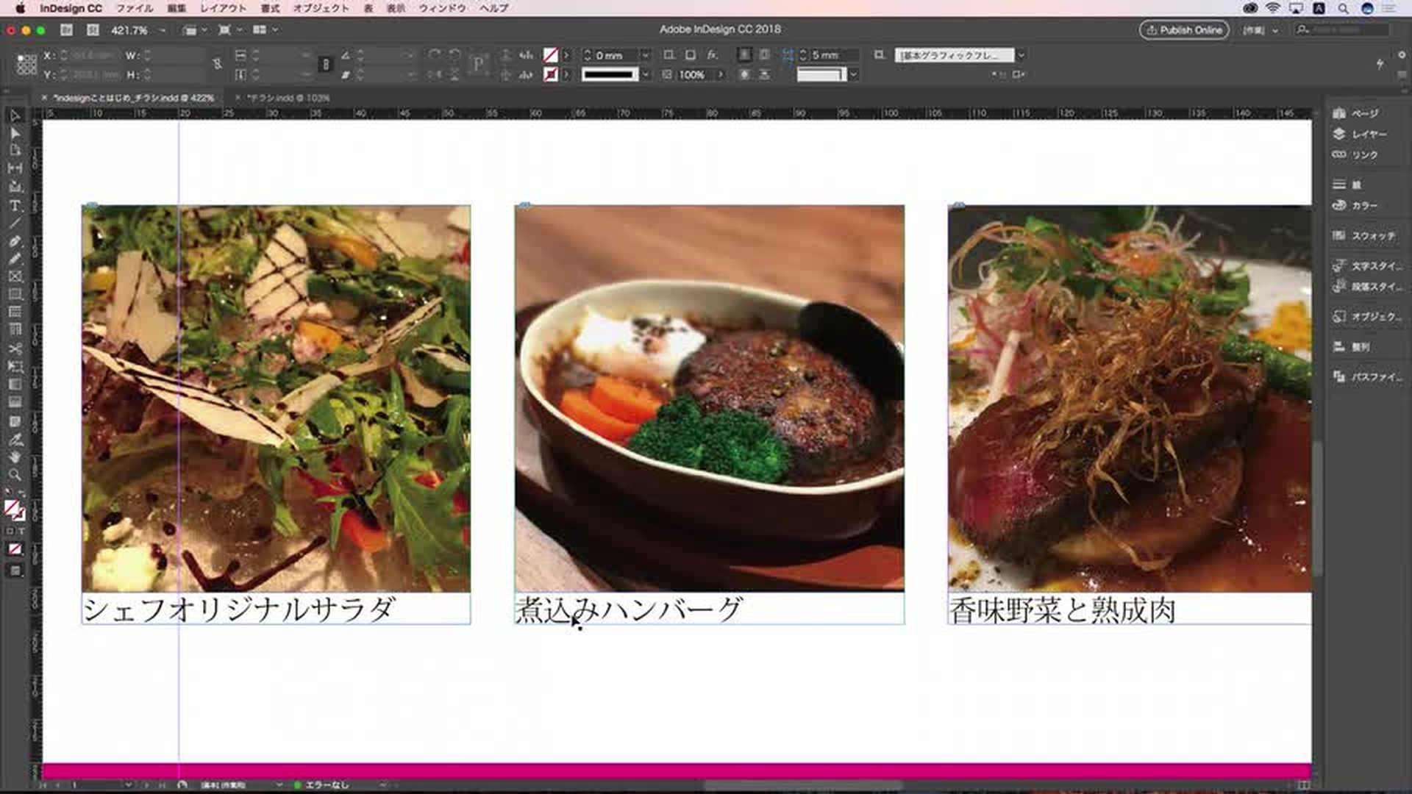1412x794 pixels.
Task: Select the Direct Selection tool
Action: [x=15, y=133]
